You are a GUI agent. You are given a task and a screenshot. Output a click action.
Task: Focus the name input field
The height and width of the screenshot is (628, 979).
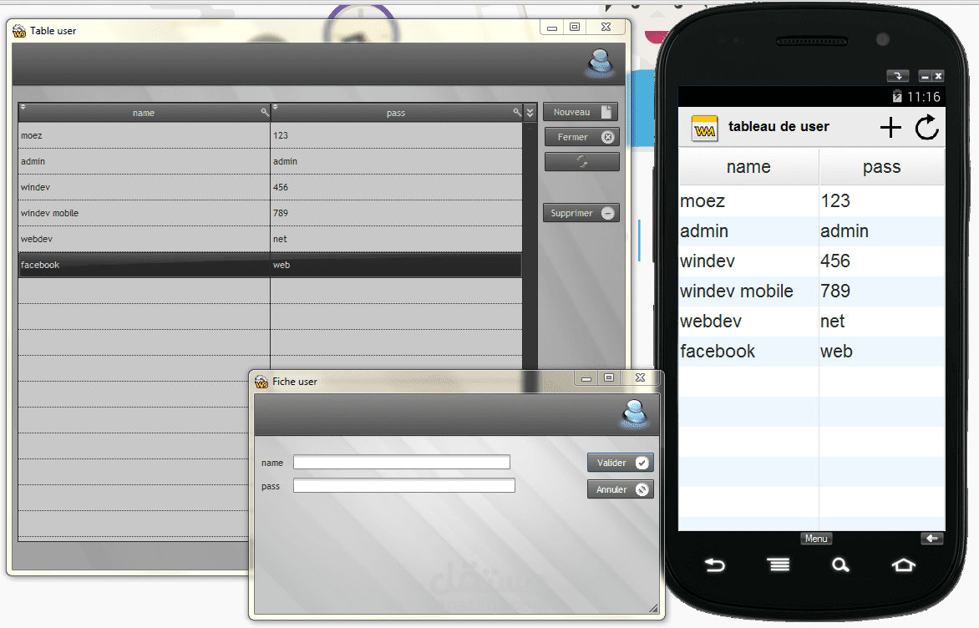(402, 462)
